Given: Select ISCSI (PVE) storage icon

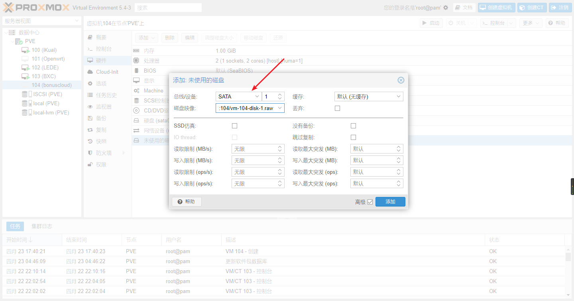Looking at the screenshot, I should pos(26,94).
